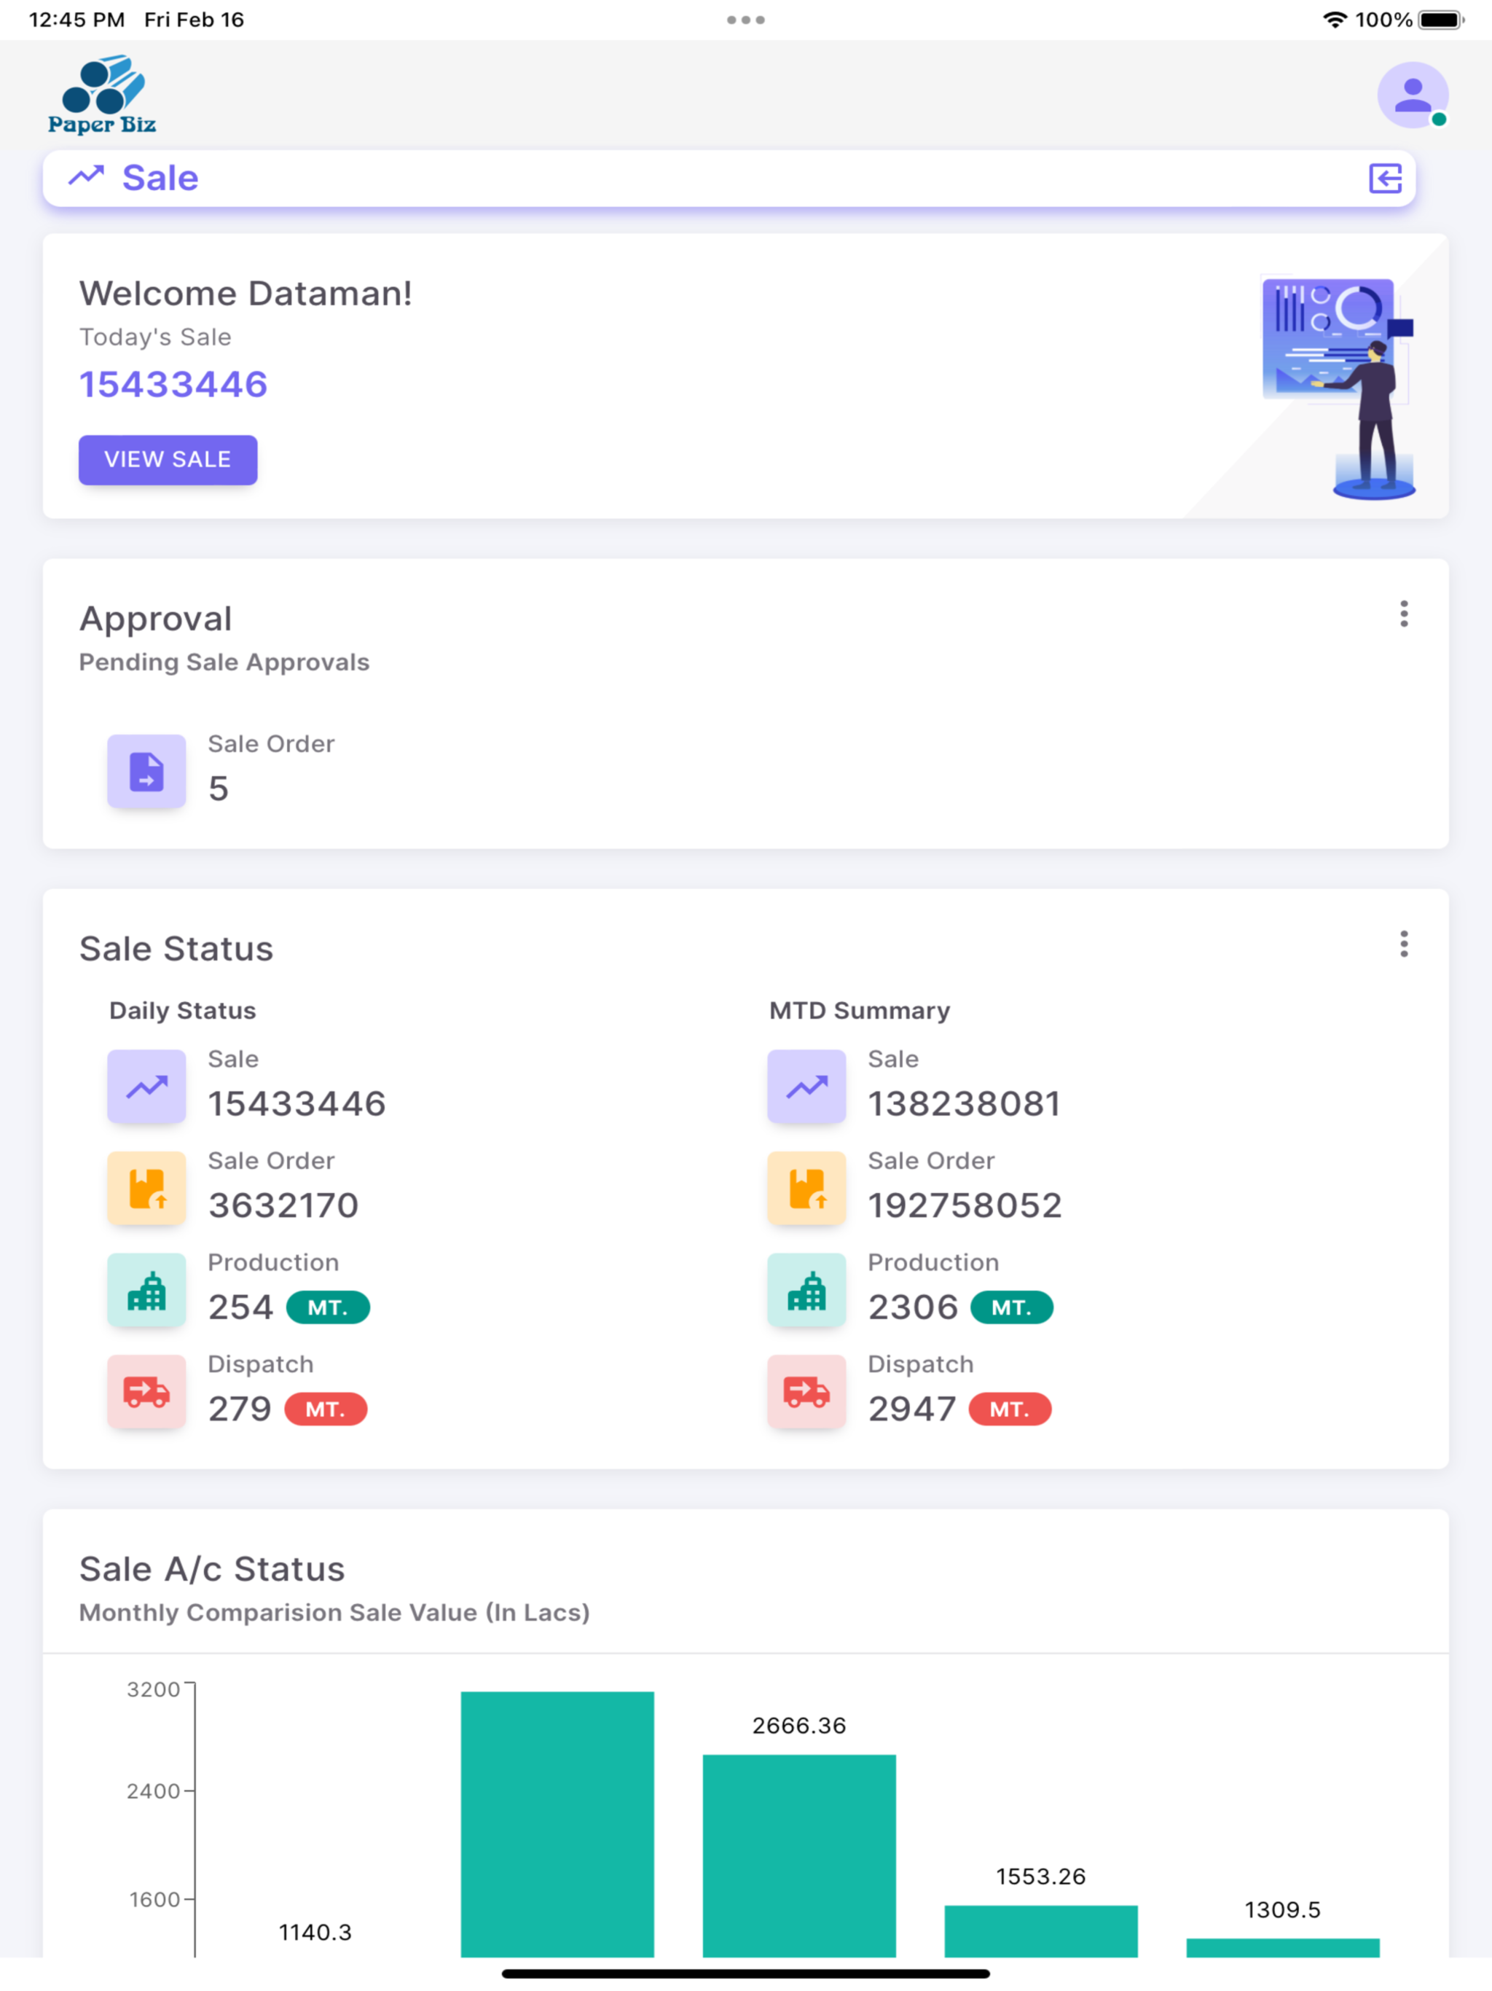Open the Approval card three-dot menu
The height and width of the screenshot is (1991, 1492).
1403,614
